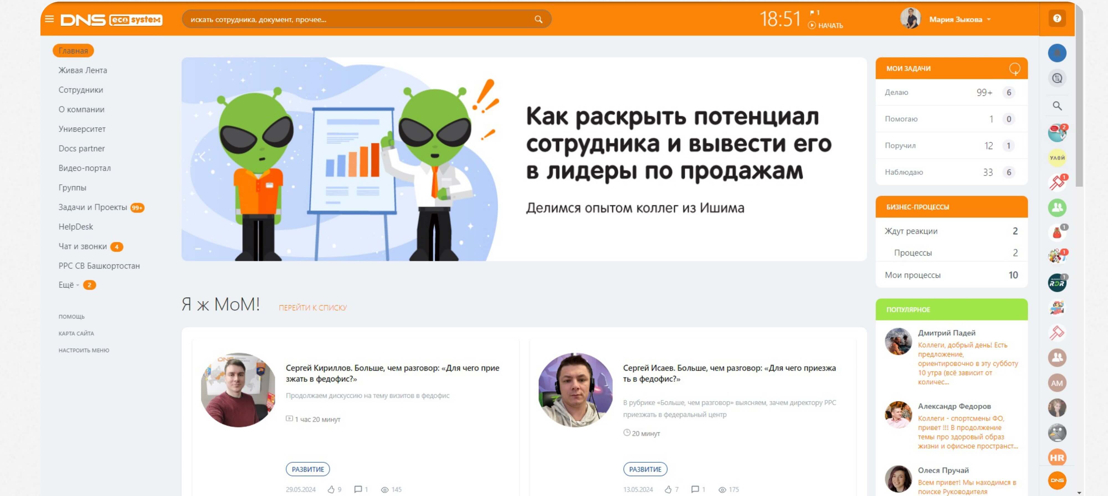The image size is (1108, 496).
Task: Open the green group chat icon
Action: [x=1057, y=208]
